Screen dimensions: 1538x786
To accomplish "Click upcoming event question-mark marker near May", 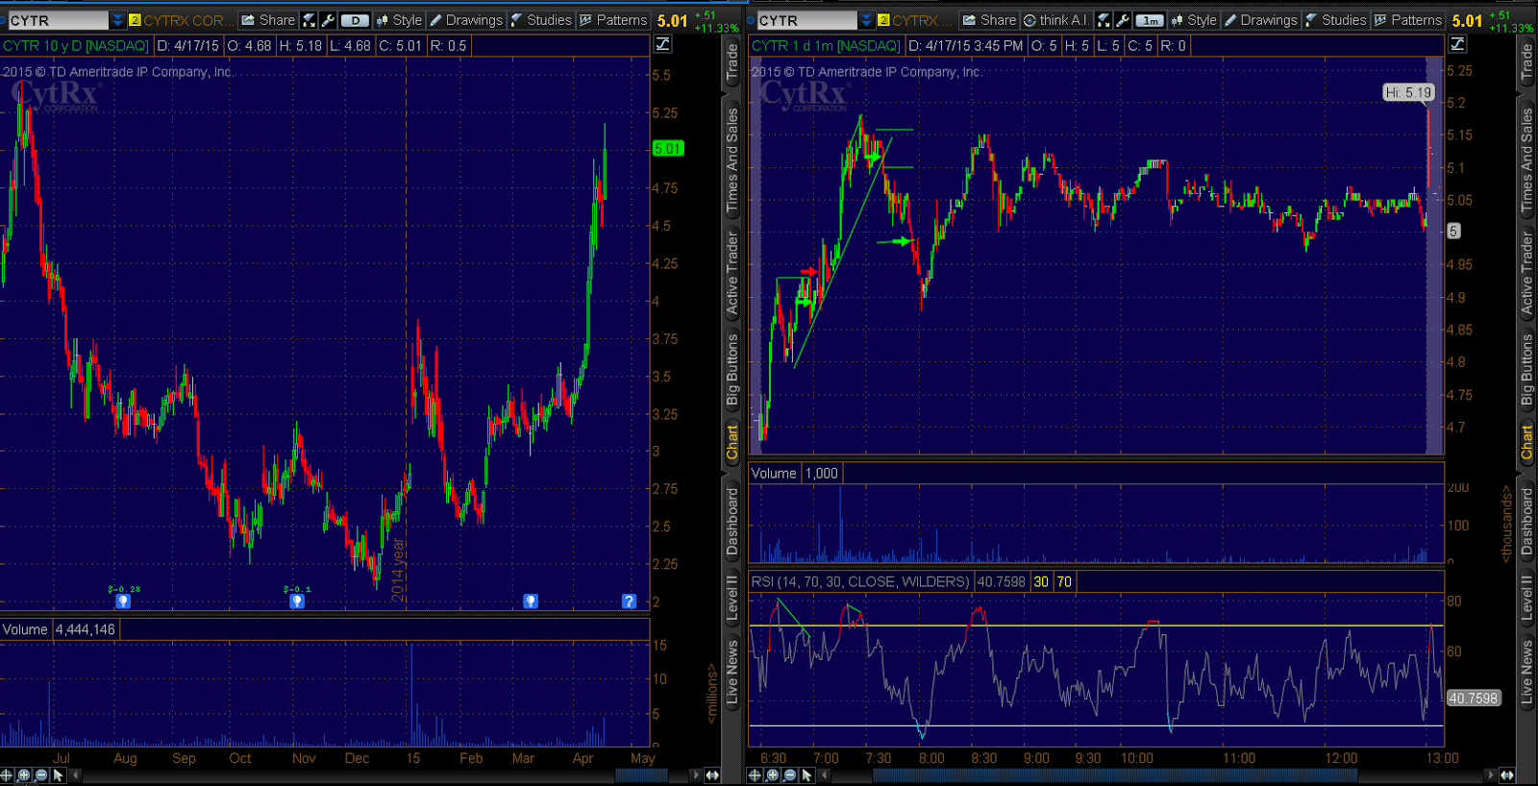I will tap(629, 602).
